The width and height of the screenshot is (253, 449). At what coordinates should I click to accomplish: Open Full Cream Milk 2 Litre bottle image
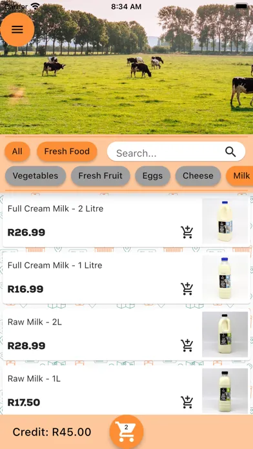(x=225, y=221)
